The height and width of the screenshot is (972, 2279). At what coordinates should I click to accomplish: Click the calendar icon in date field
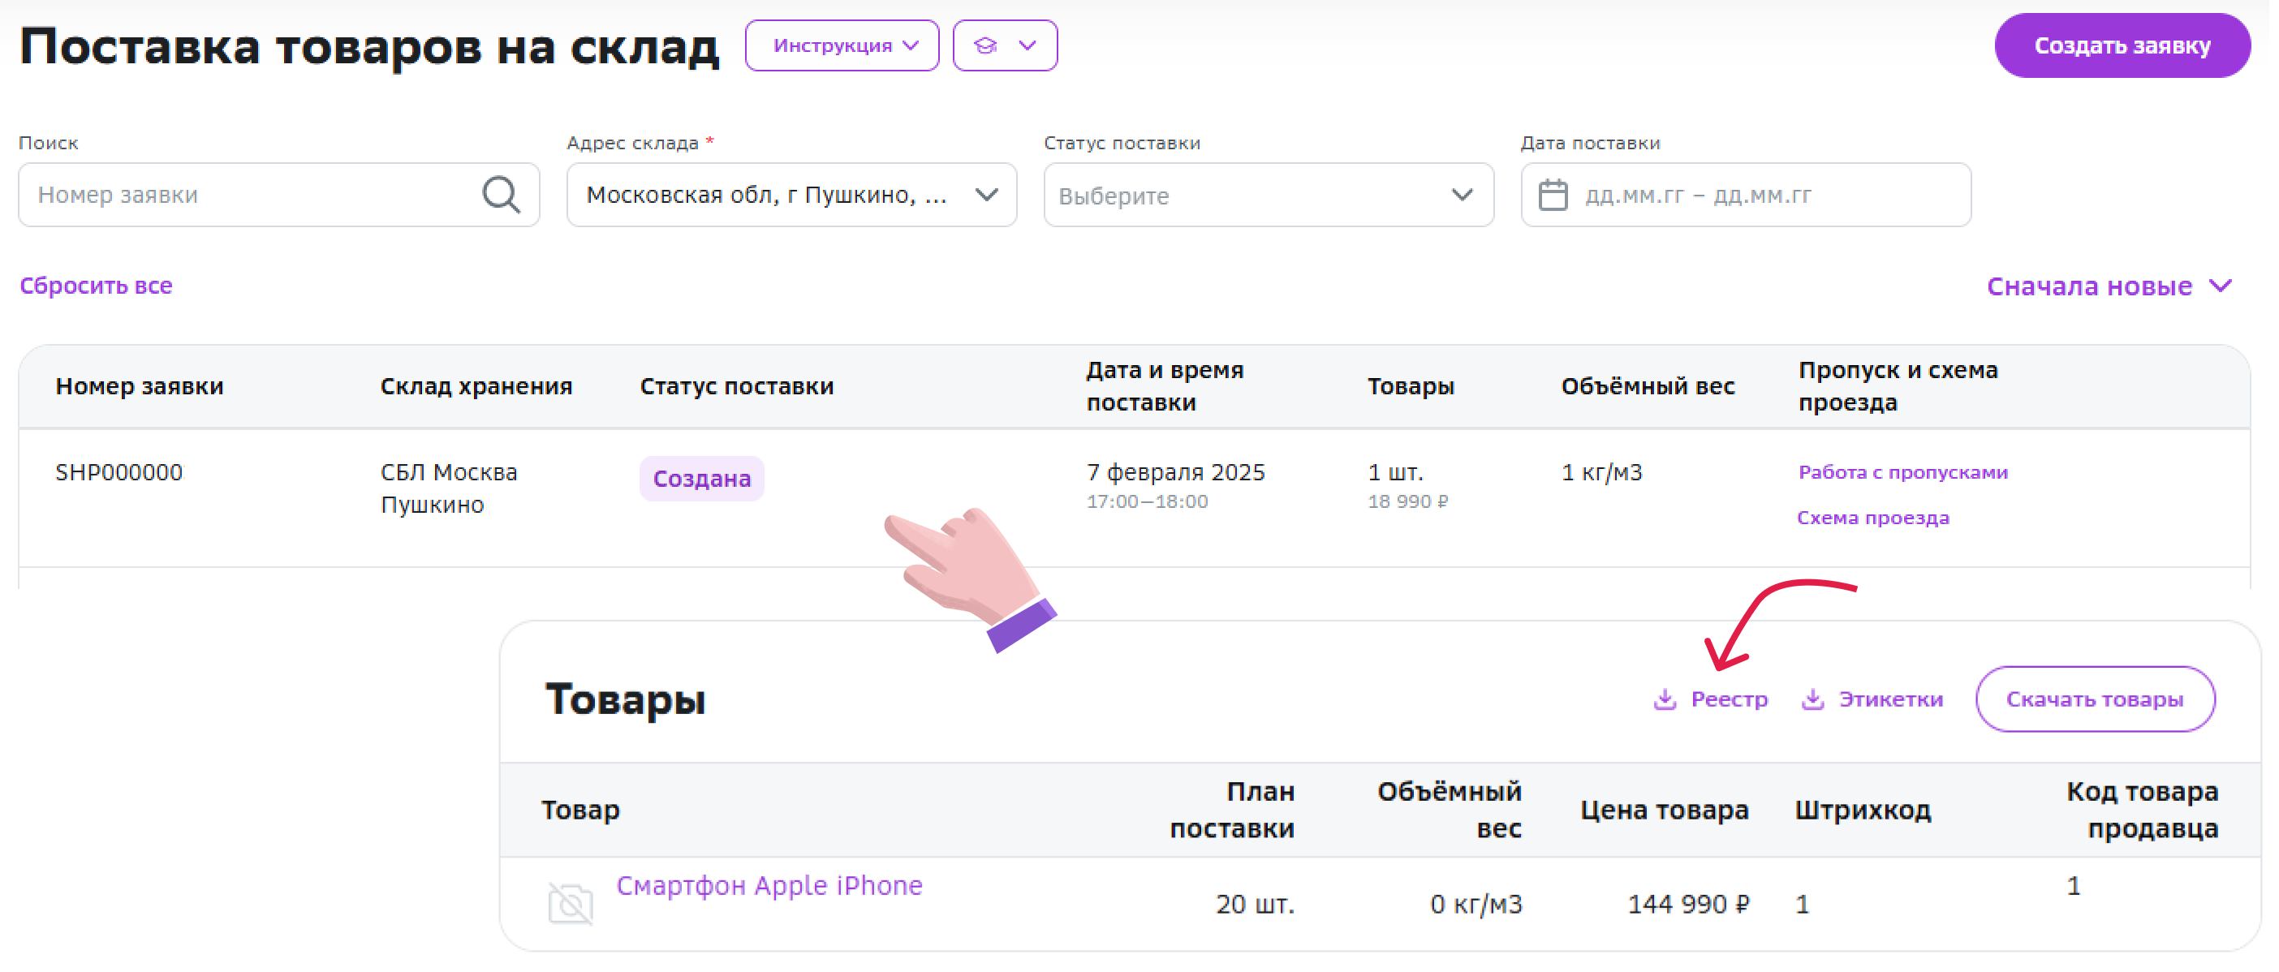pyautogui.click(x=1553, y=195)
